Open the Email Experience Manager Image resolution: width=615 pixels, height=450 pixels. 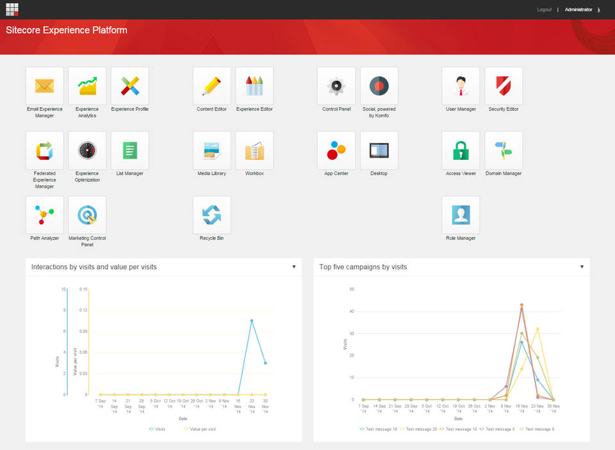coord(44,85)
